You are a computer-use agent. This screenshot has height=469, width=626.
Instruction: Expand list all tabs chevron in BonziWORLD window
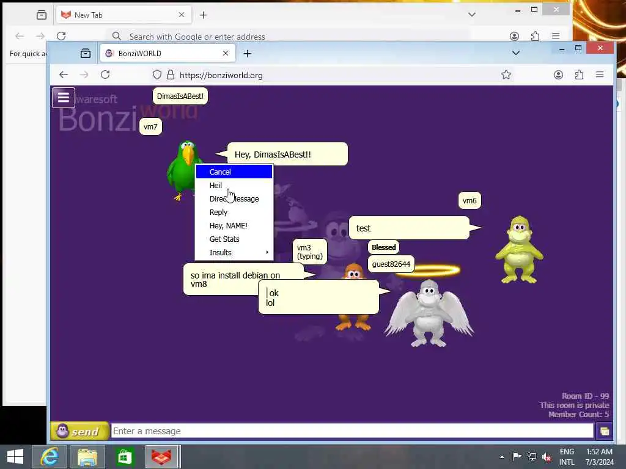coord(516,53)
